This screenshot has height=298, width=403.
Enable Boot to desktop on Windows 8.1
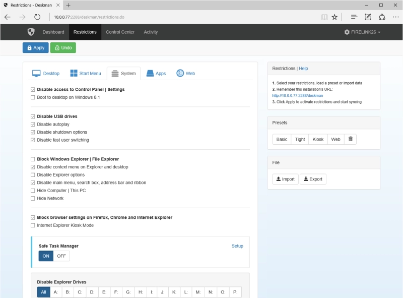[33, 97]
